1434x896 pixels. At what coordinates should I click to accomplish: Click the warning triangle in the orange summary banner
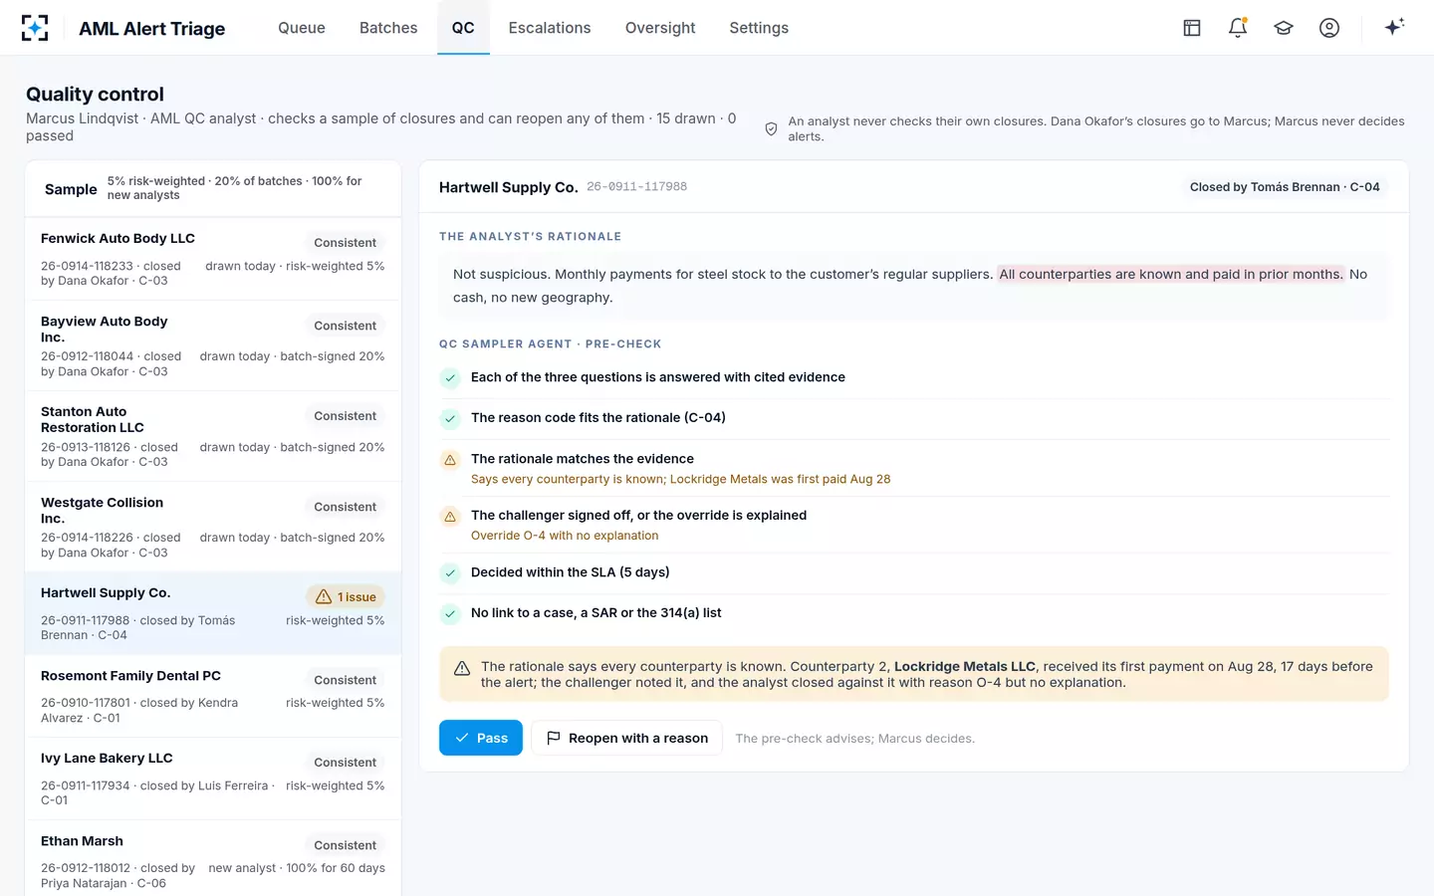(462, 669)
